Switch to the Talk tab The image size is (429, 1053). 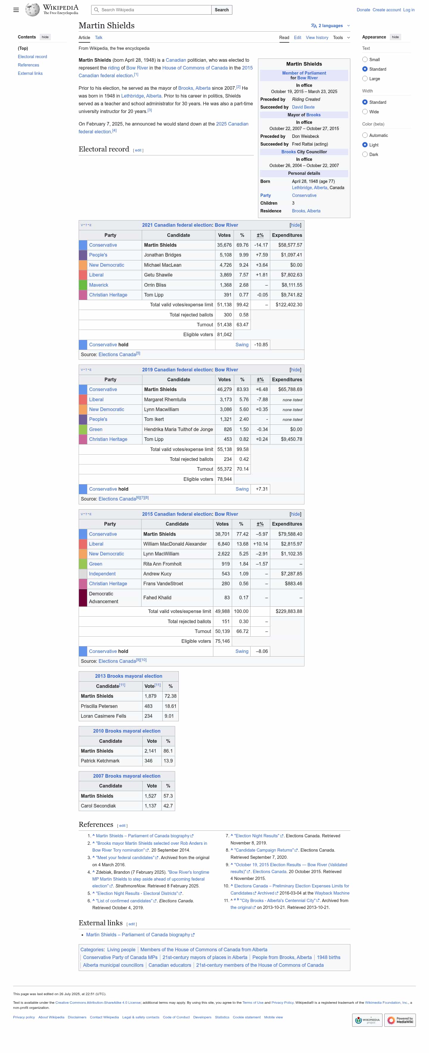pyautogui.click(x=99, y=38)
